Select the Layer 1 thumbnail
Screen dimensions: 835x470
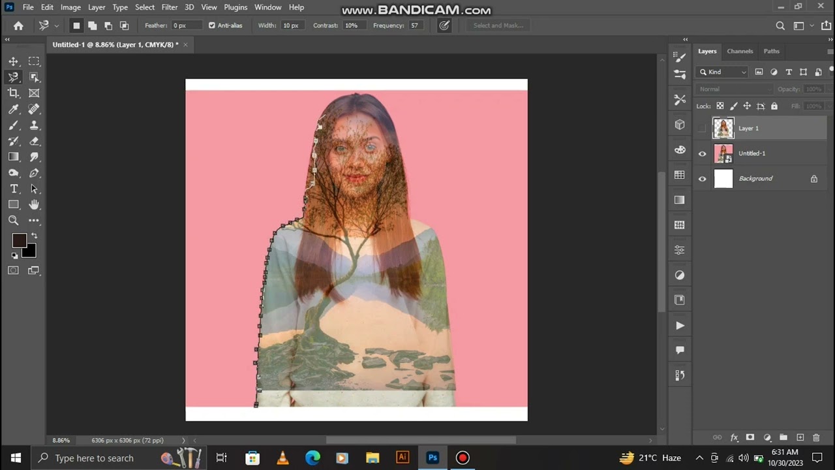(x=723, y=128)
